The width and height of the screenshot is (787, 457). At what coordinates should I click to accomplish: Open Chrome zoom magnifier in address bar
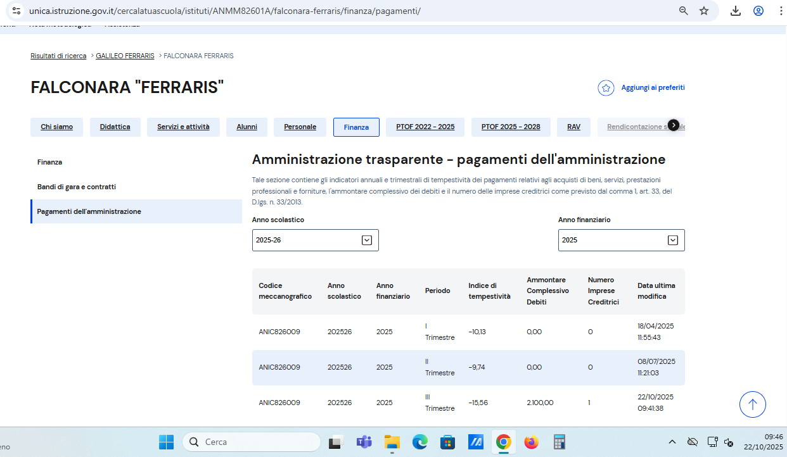[x=684, y=11]
